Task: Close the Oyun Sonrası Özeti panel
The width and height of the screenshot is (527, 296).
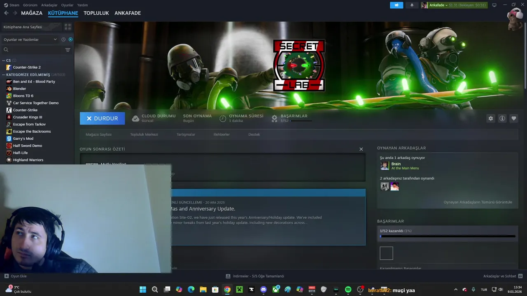Action: click(361, 149)
